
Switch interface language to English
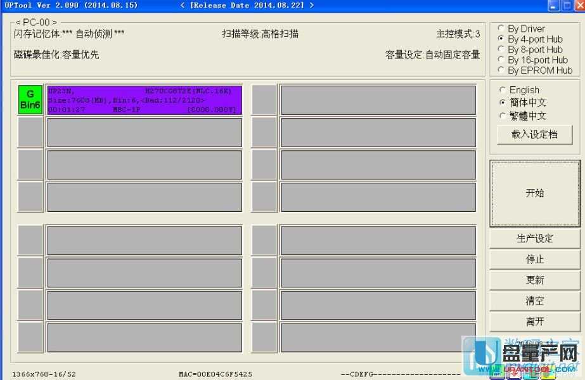504,90
